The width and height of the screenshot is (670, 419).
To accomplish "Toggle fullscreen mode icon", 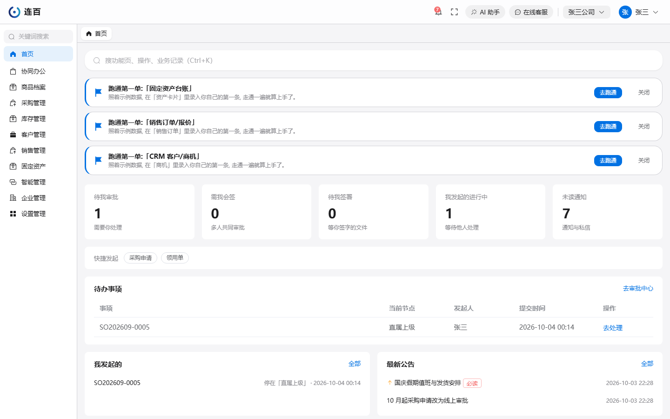I will point(455,12).
